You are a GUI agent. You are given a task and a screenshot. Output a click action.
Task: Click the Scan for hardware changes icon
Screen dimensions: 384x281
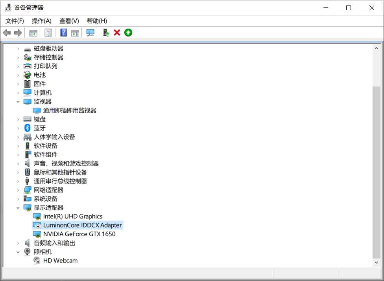pyautogui.click(x=90, y=33)
